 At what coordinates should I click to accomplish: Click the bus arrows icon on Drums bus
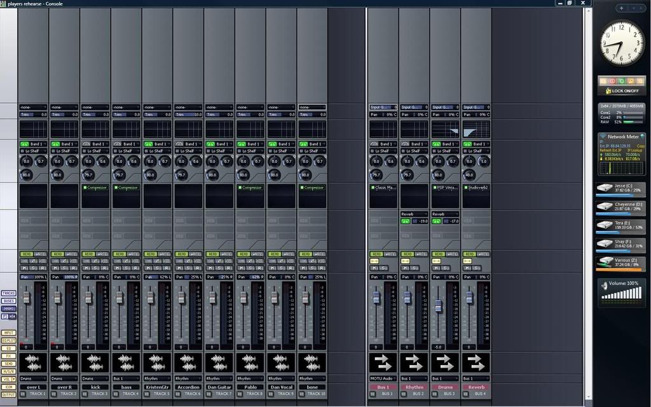444,362
